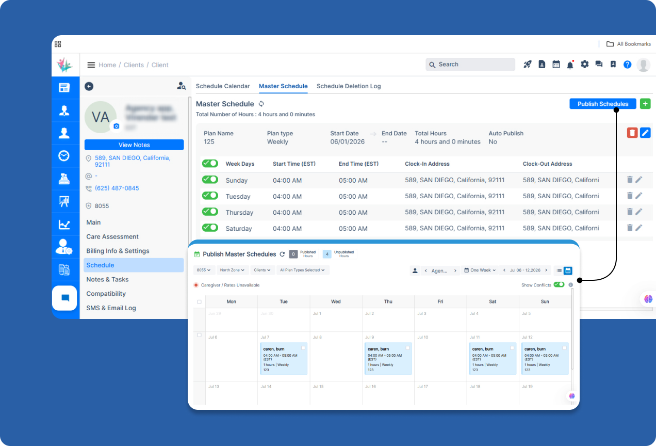The width and height of the screenshot is (656, 446).
Task: Check the select-all checkbox beside Mon header
Action: click(x=200, y=302)
